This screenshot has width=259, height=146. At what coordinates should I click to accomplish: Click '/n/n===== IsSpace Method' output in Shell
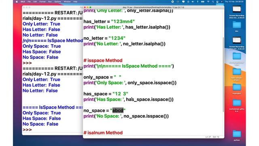(53, 41)
